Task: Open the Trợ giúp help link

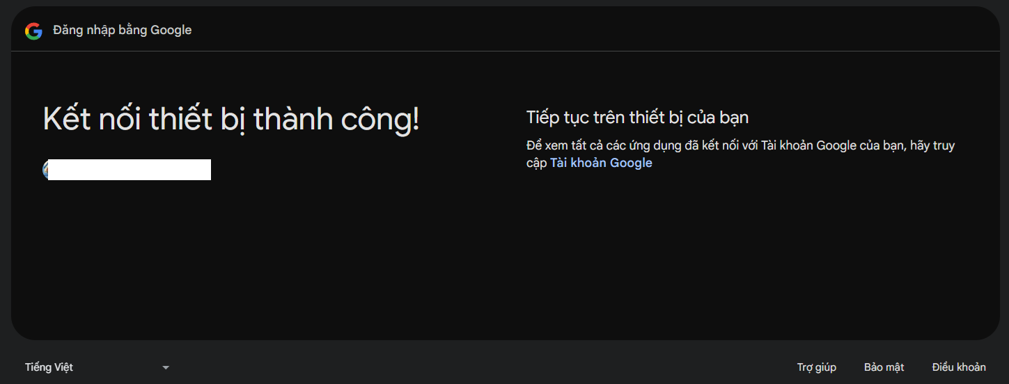Action: [816, 367]
